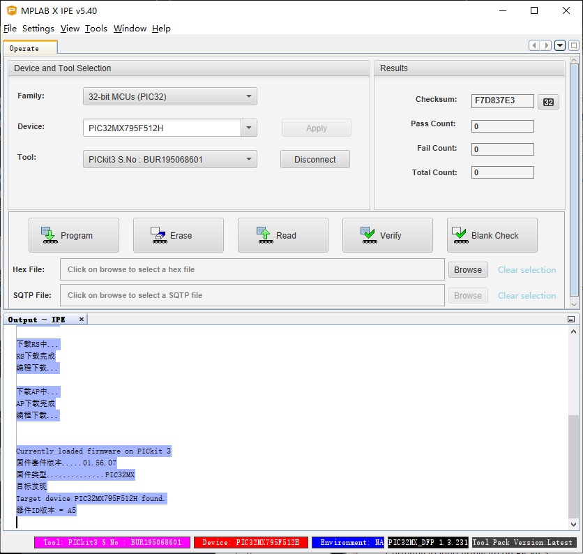This screenshot has height=554, width=583.
Task: Maximize the Operate panel window icon
Action: pyautogui.click(x=574, y=45)
